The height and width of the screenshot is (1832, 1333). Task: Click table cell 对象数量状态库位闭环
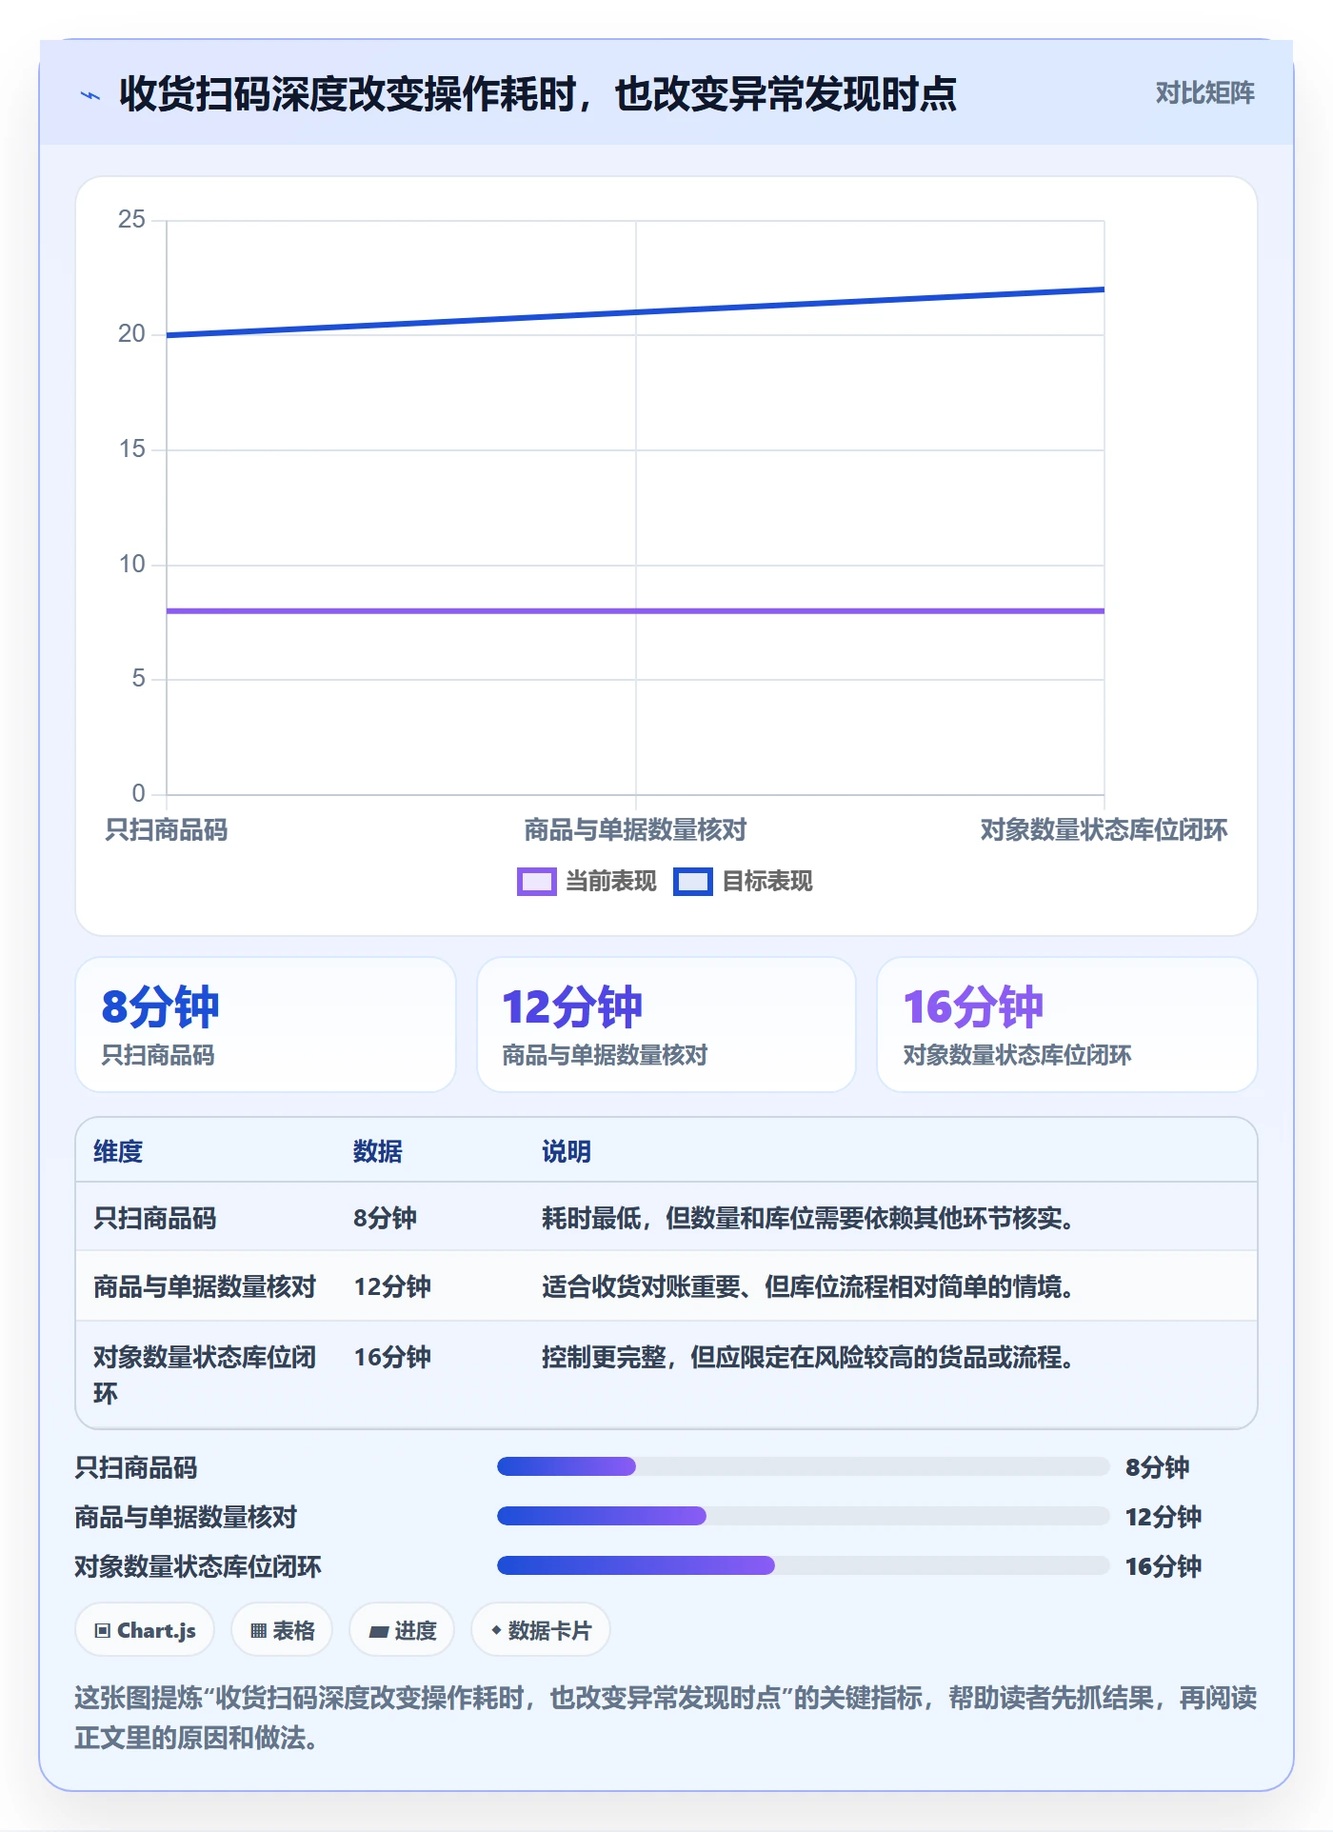pos(205,1375)
